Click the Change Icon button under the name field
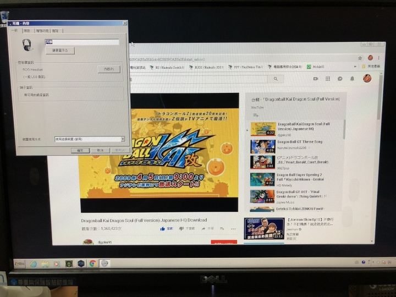This screenshot has height=297, width=396. tap(60, 51)
